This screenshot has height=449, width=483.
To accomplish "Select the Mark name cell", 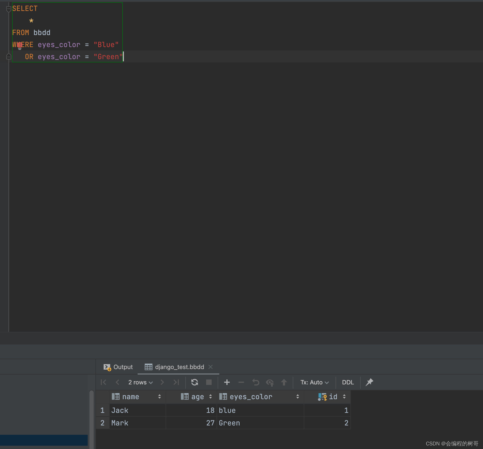I will pyautogui.click(x=138, y=423).
